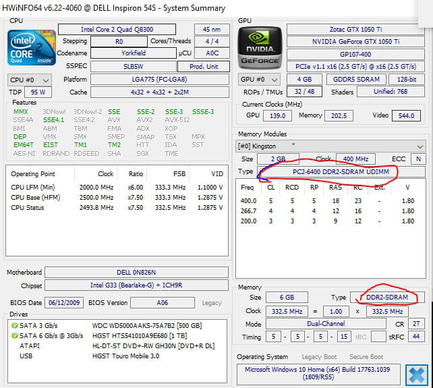Click the green status icon for SATA 6 Gb/s drive

tap(14, 336)
